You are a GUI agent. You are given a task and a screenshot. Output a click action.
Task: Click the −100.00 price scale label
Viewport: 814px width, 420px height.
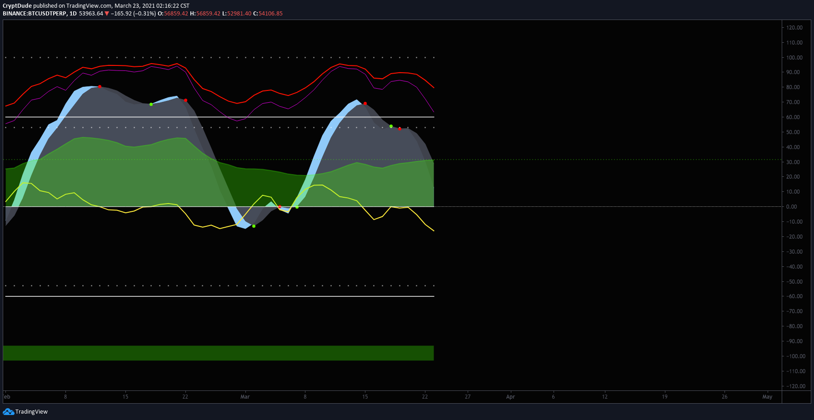pos(796,356)
